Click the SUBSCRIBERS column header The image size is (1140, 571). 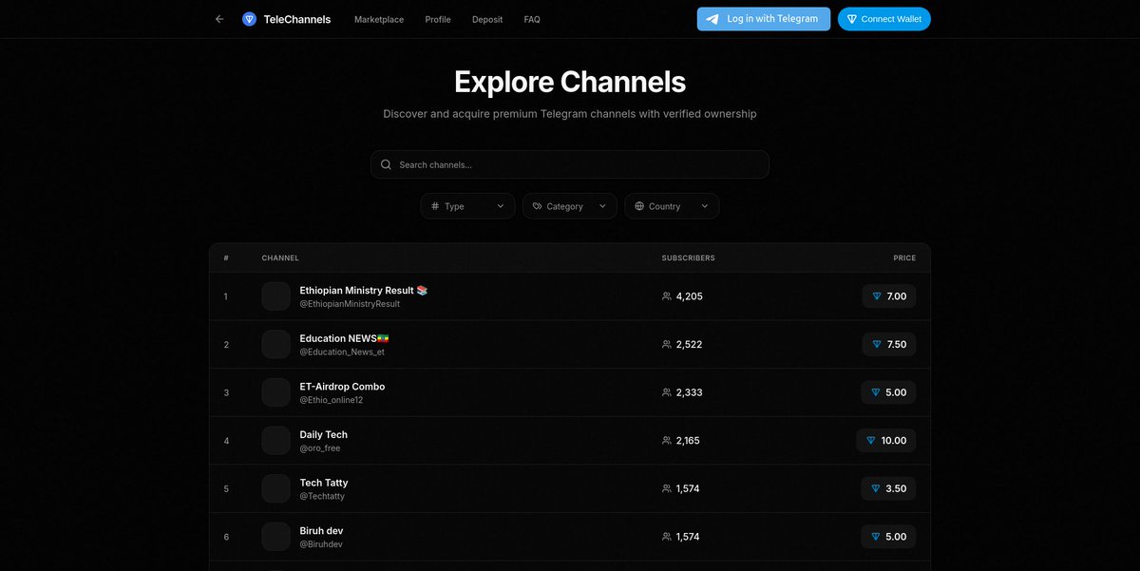[689, 258]
